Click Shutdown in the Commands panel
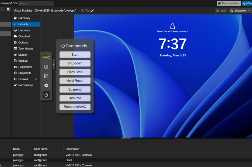Viewport: 252px width, 167px height. (x=75, y=63)
